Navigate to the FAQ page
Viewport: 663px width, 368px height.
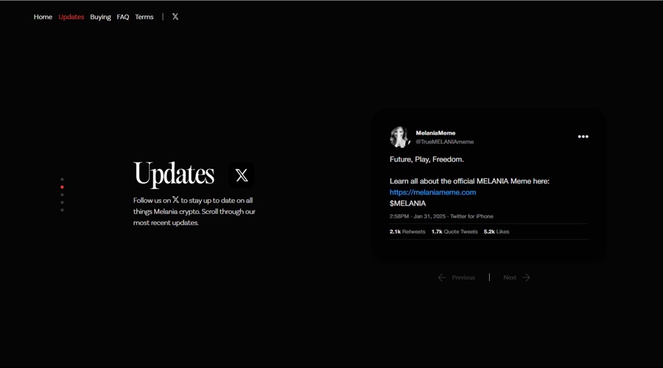point(123,17)
